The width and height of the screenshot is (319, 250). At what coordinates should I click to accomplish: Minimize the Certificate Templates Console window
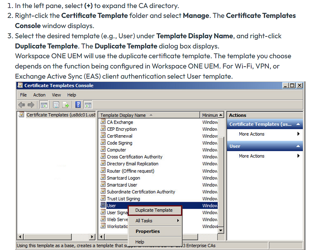[286, 85]
